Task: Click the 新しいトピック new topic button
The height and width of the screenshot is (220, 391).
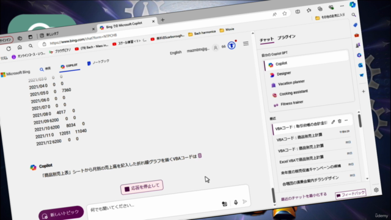Action: coord(61,213)
